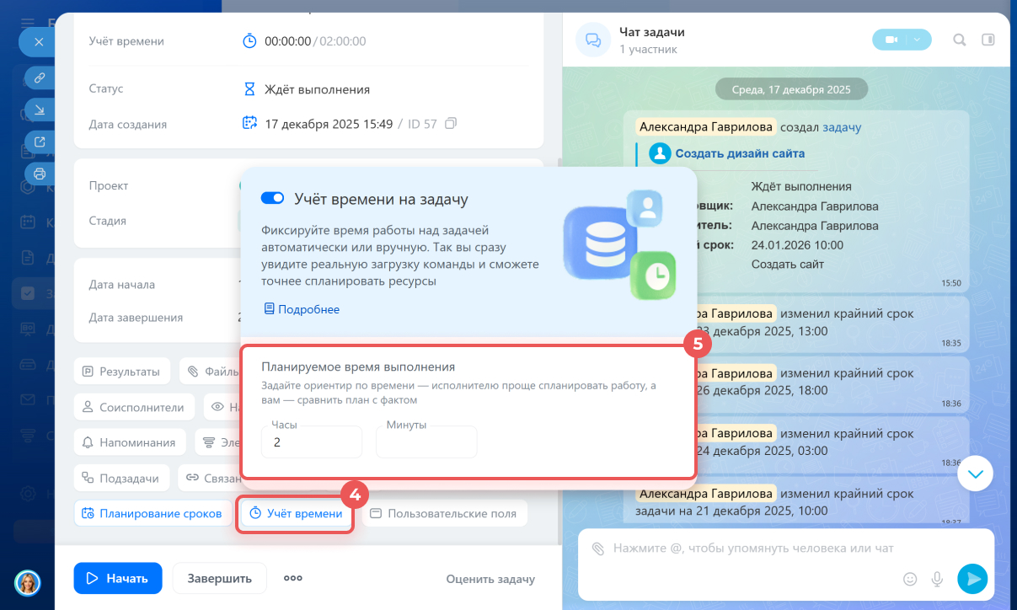
Task: Open the Результаты section
Action: 121,371
